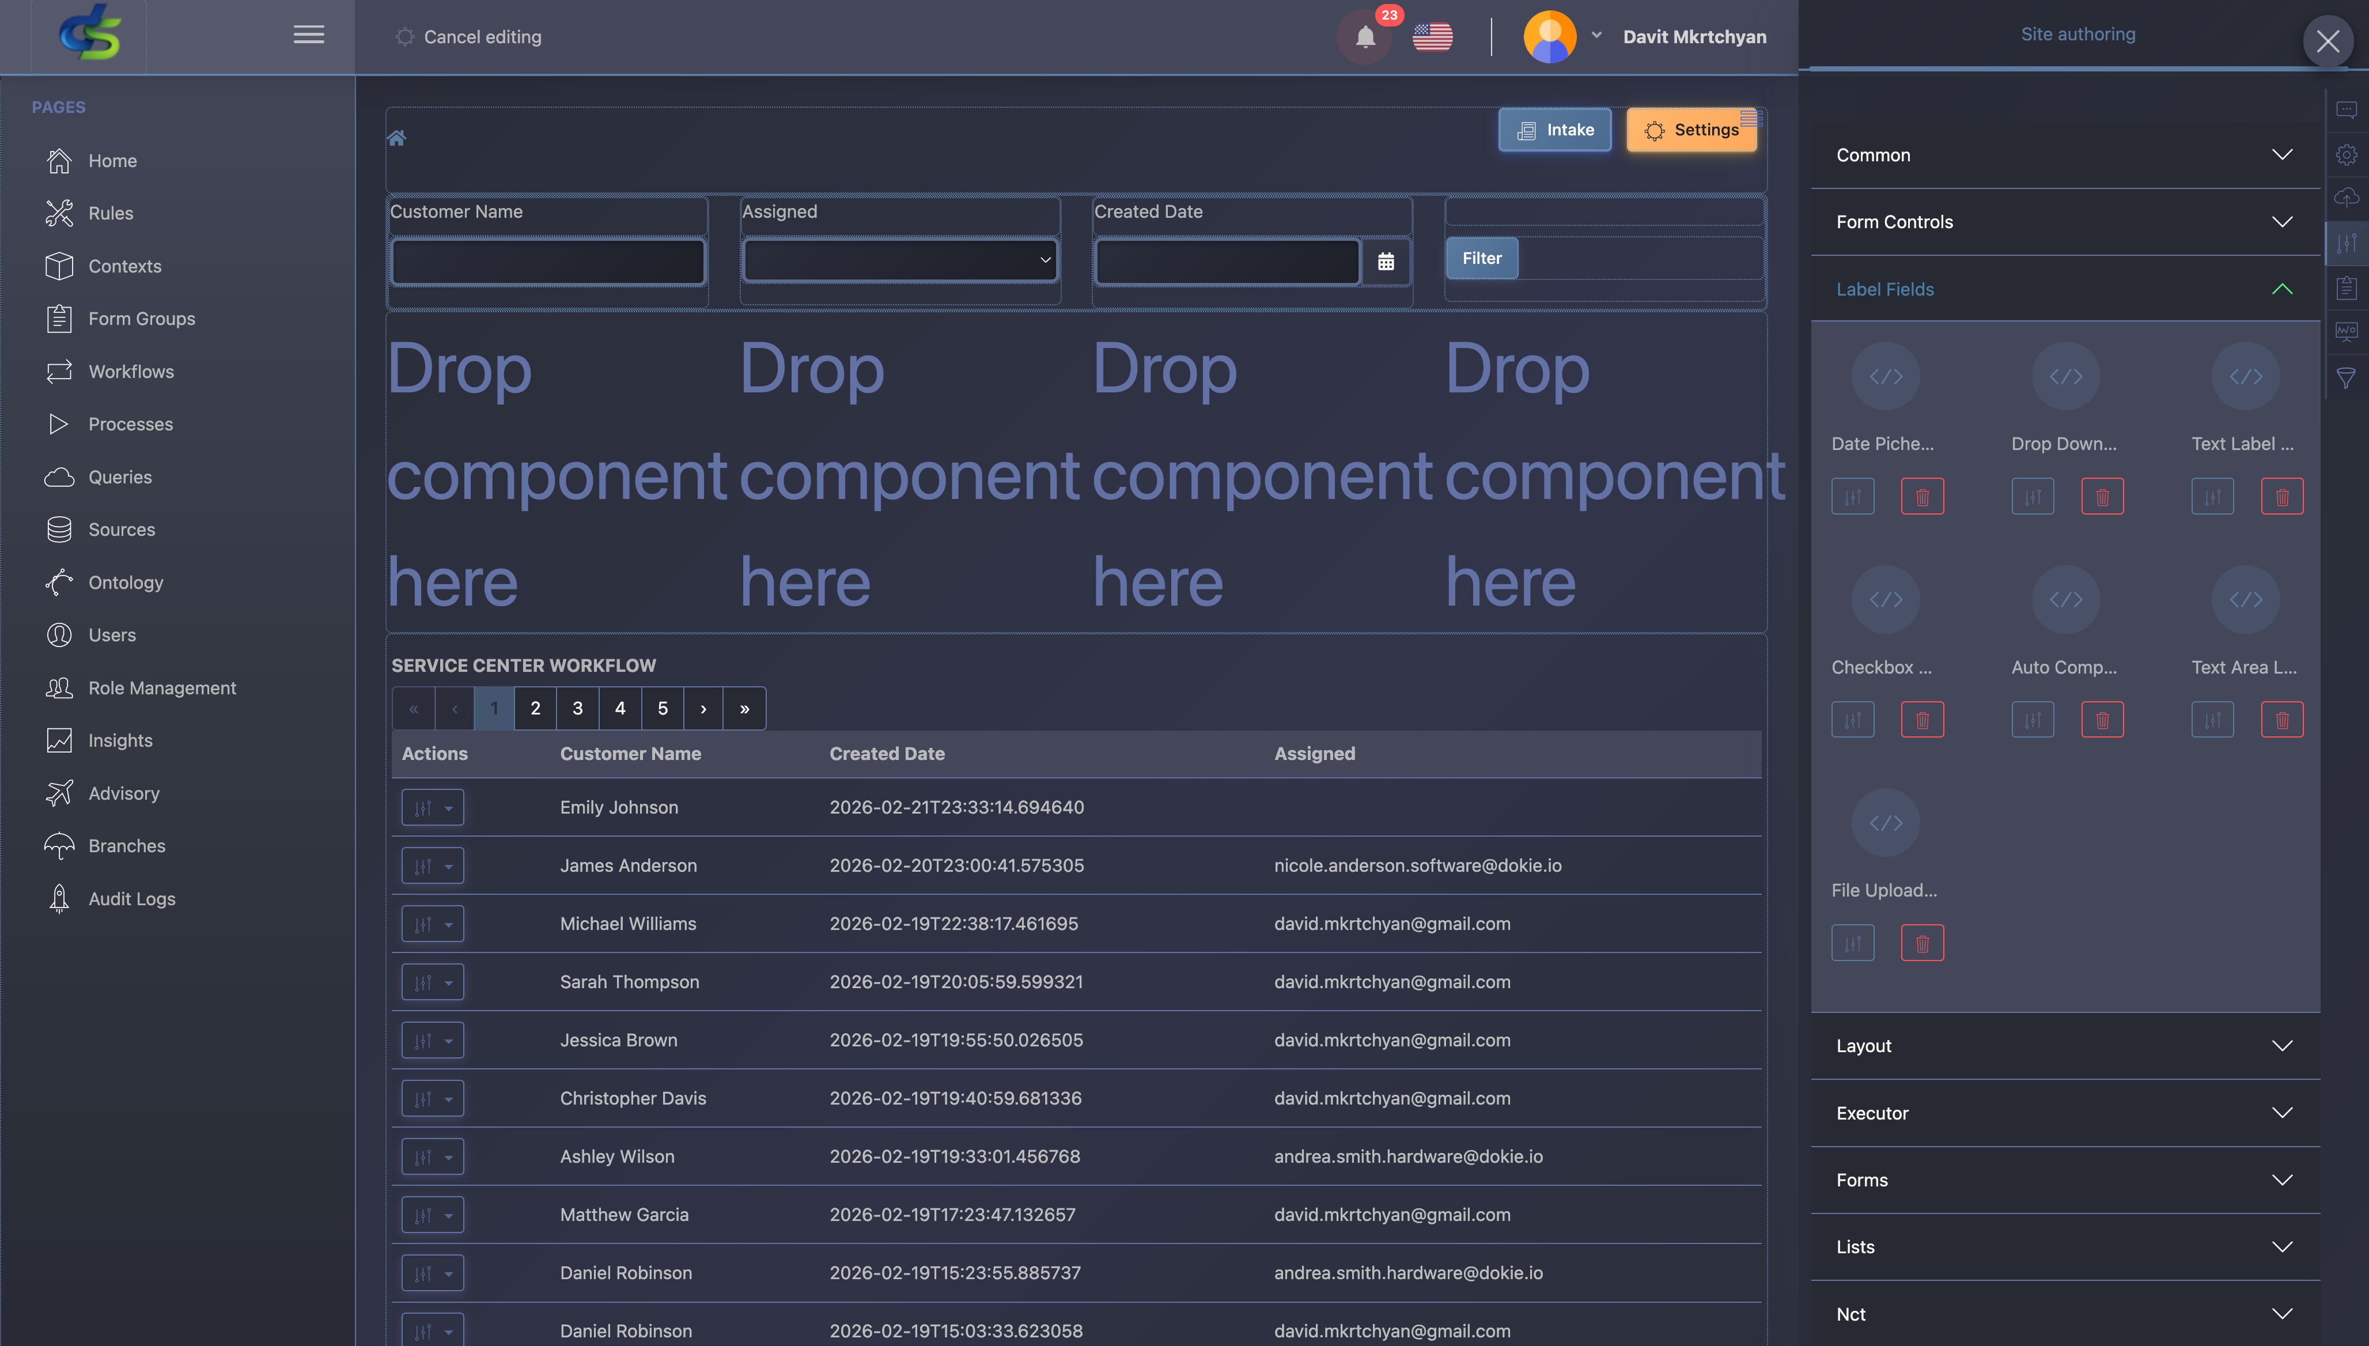Switch to the Intake tab
This screenshot has height=1346, width=2369.
1556,130
